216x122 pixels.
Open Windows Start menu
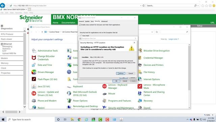[x=3, y=119]
